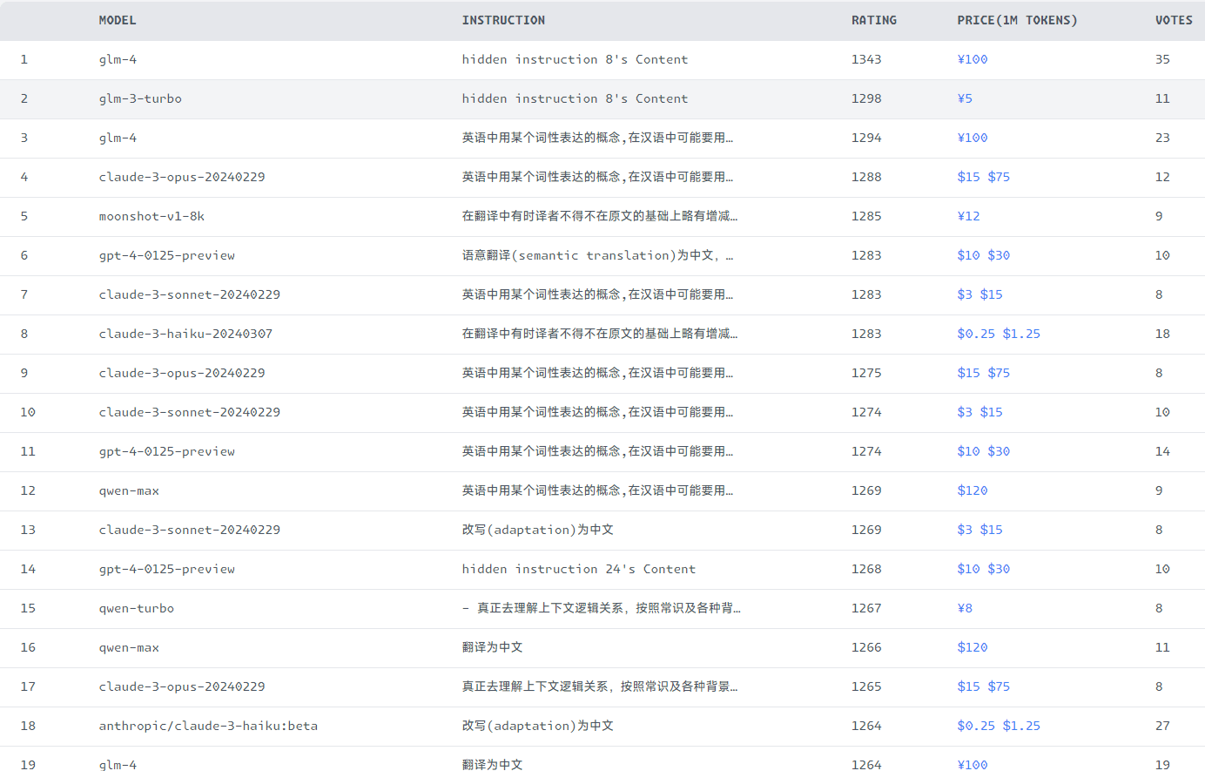Click the MODEL column header
This screenshot has height=771, width=1205.
point(118,20)
